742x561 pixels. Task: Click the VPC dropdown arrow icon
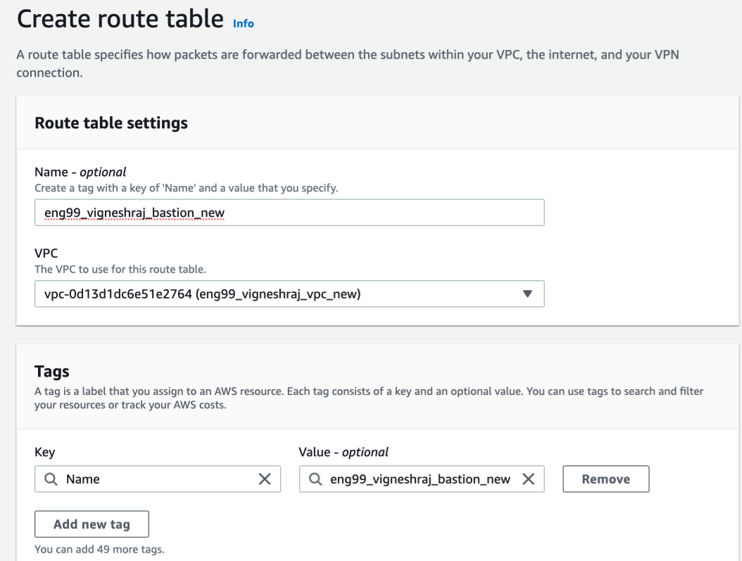[527, 294]
